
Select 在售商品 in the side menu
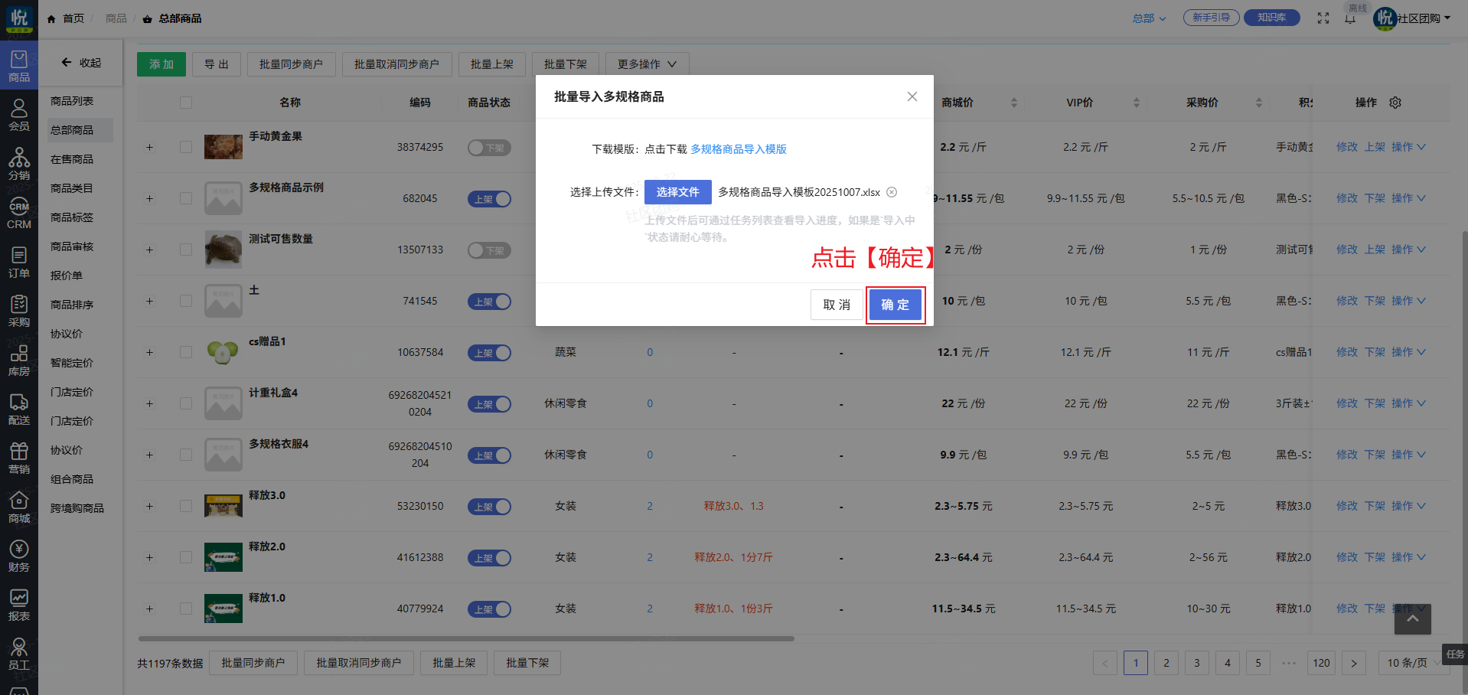pos(72,159)
